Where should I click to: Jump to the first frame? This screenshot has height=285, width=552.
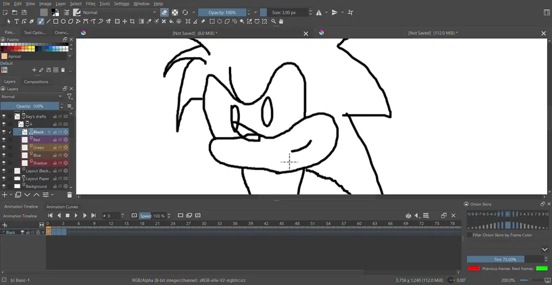[50, 215]
